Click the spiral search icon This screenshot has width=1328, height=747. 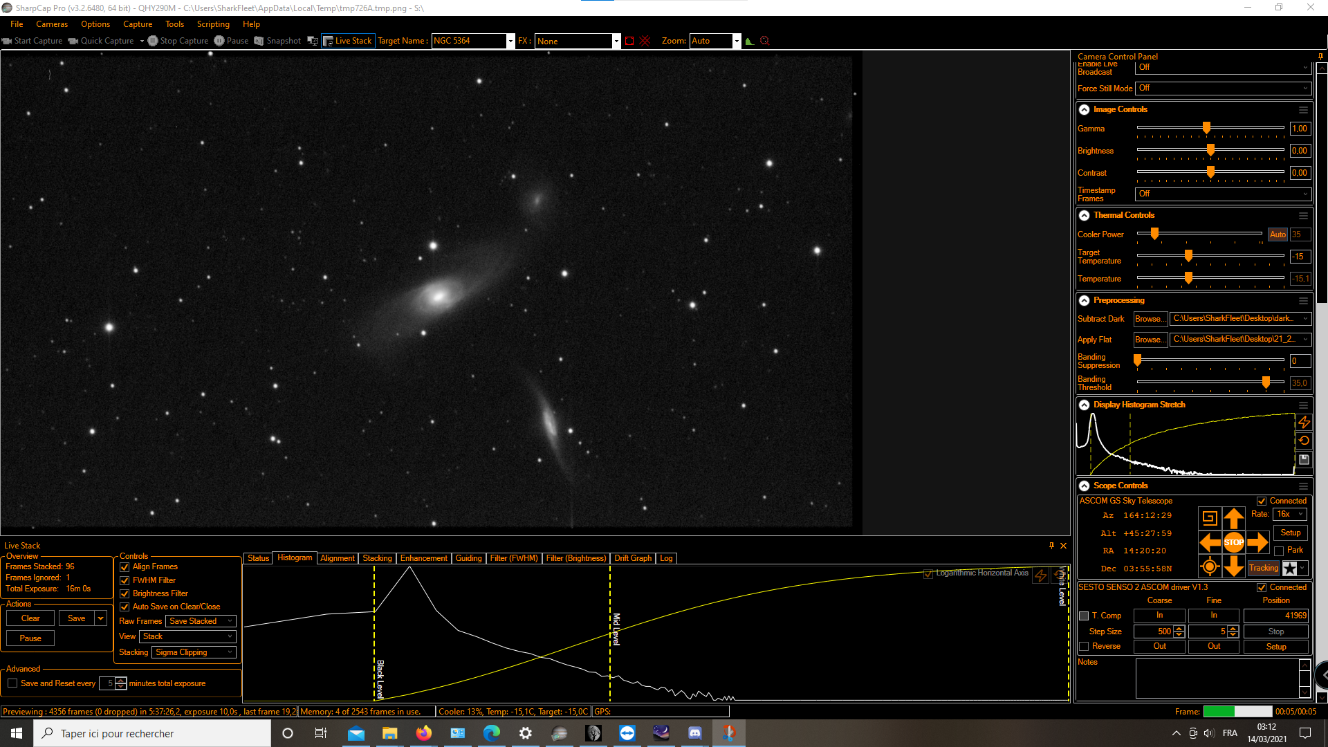[1210, 518]
